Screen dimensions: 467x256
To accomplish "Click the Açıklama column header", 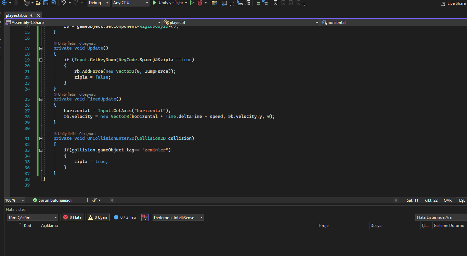I will click(50, 226).
